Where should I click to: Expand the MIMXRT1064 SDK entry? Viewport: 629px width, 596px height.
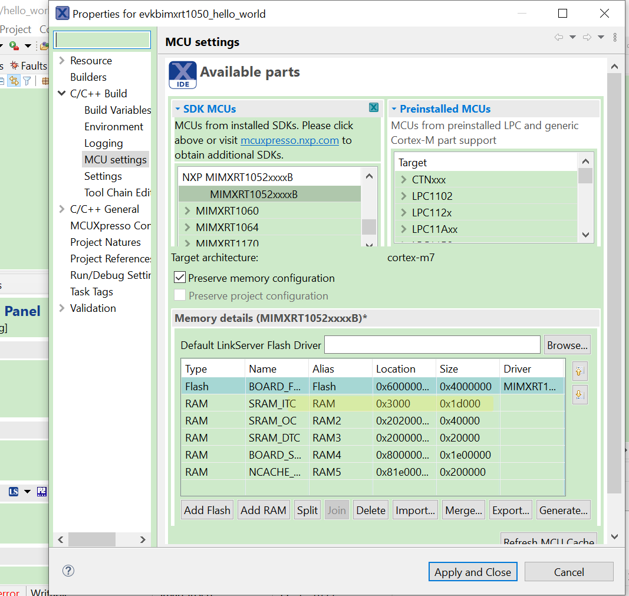point(187,228)
